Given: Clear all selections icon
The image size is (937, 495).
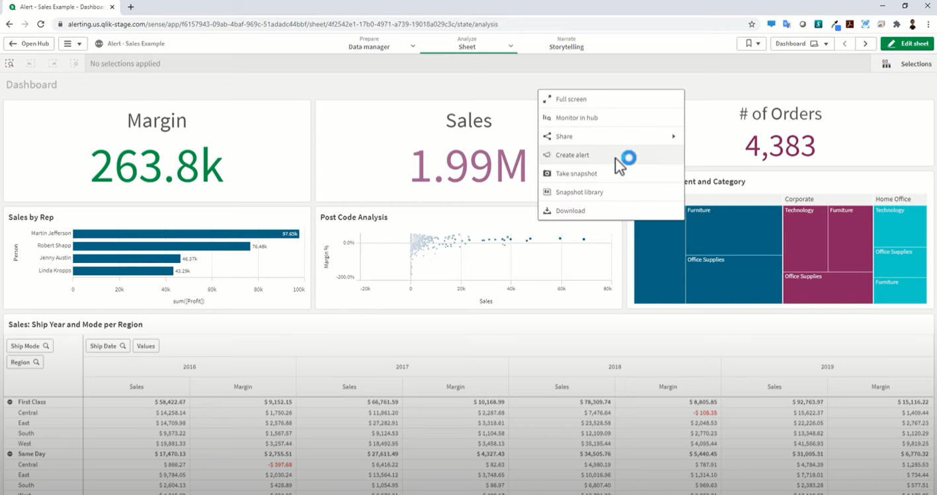Looking at the screenshot, I should [75, 63].
